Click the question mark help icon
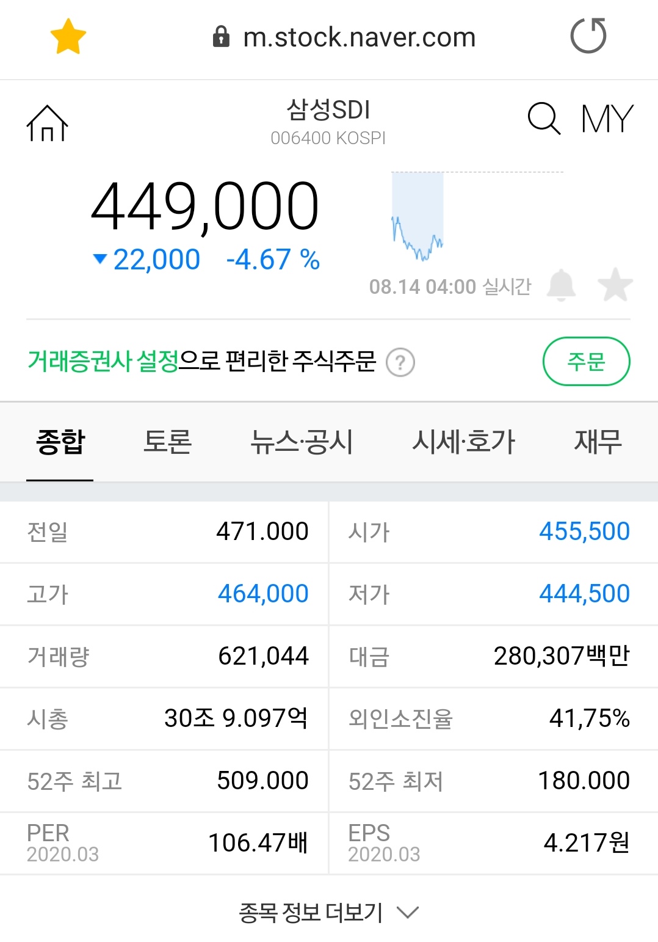This screenshot has width=658, height=942. (x=400, y=363)
